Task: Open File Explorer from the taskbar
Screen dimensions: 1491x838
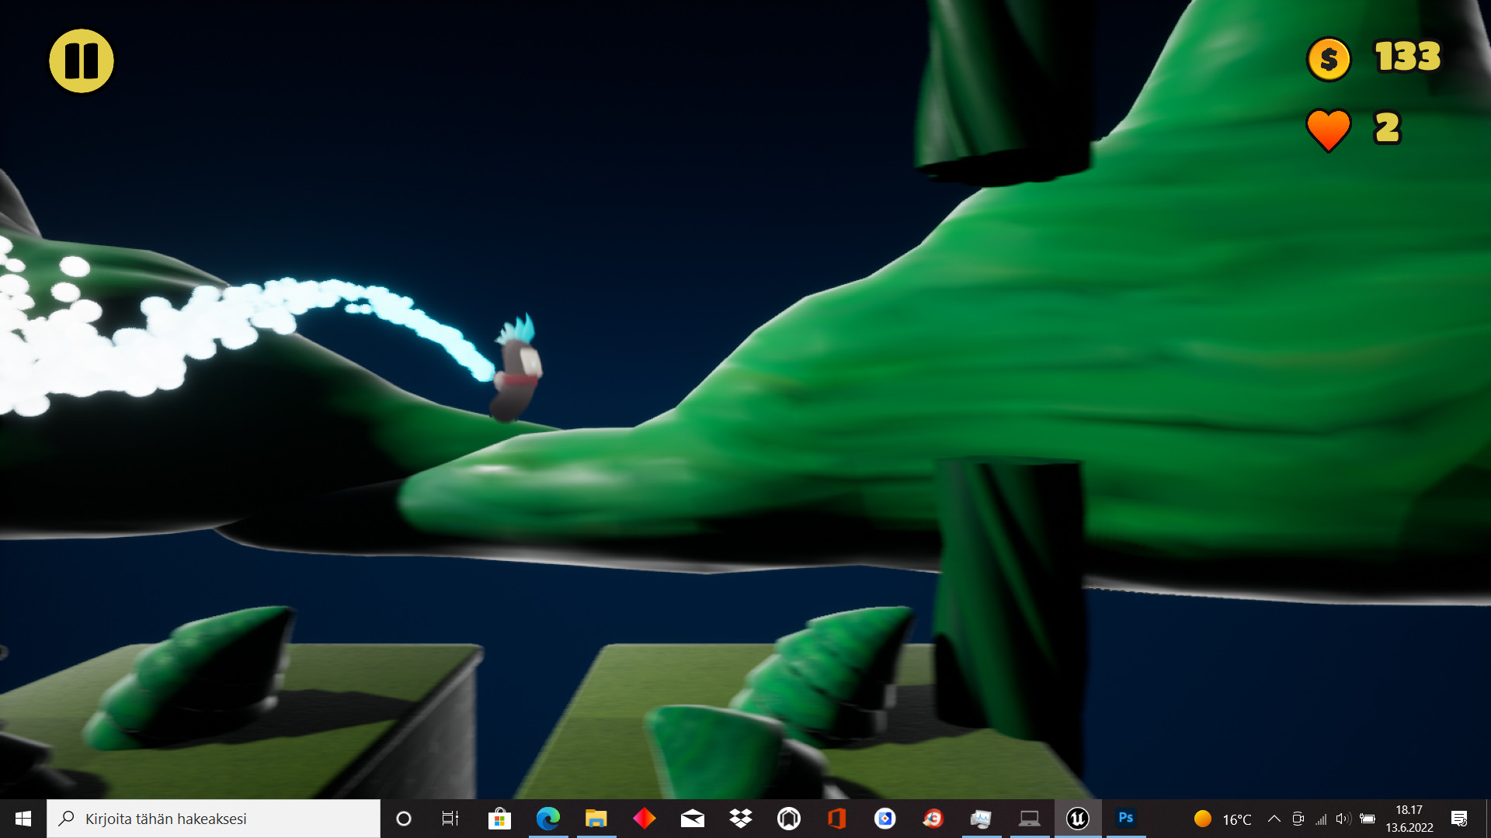Action: tap(596, 819)
